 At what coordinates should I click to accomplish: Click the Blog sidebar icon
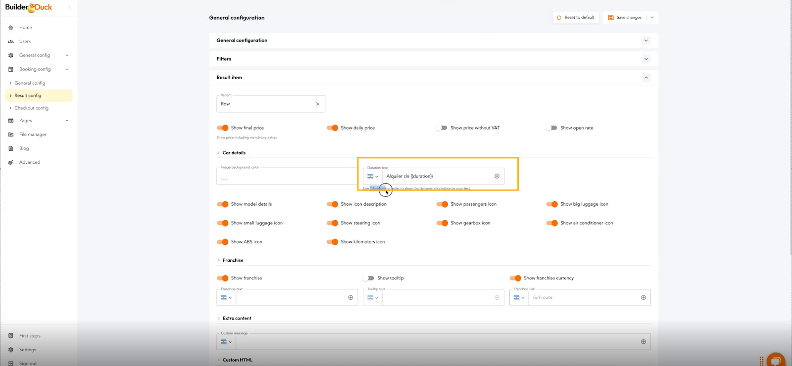(11, 148)
